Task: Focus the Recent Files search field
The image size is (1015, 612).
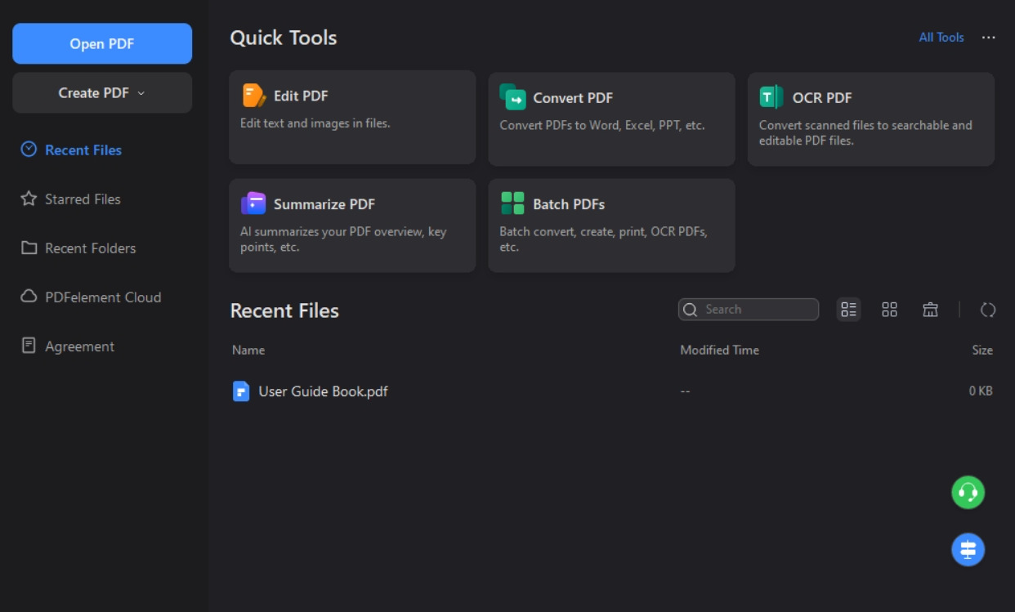Action: (x=749, y=310)
